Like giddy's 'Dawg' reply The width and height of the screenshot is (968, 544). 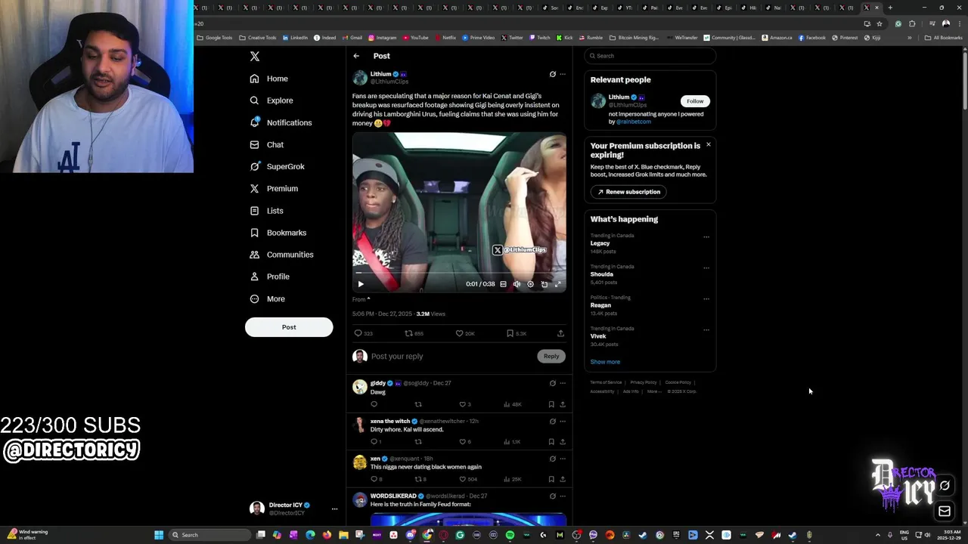point(464,404)
